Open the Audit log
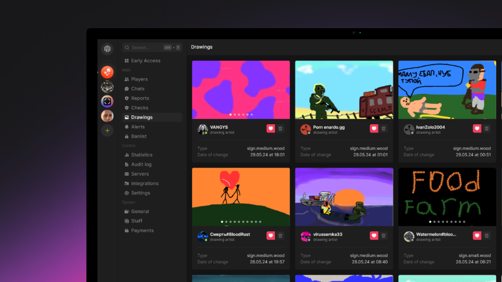 (152, 164)
